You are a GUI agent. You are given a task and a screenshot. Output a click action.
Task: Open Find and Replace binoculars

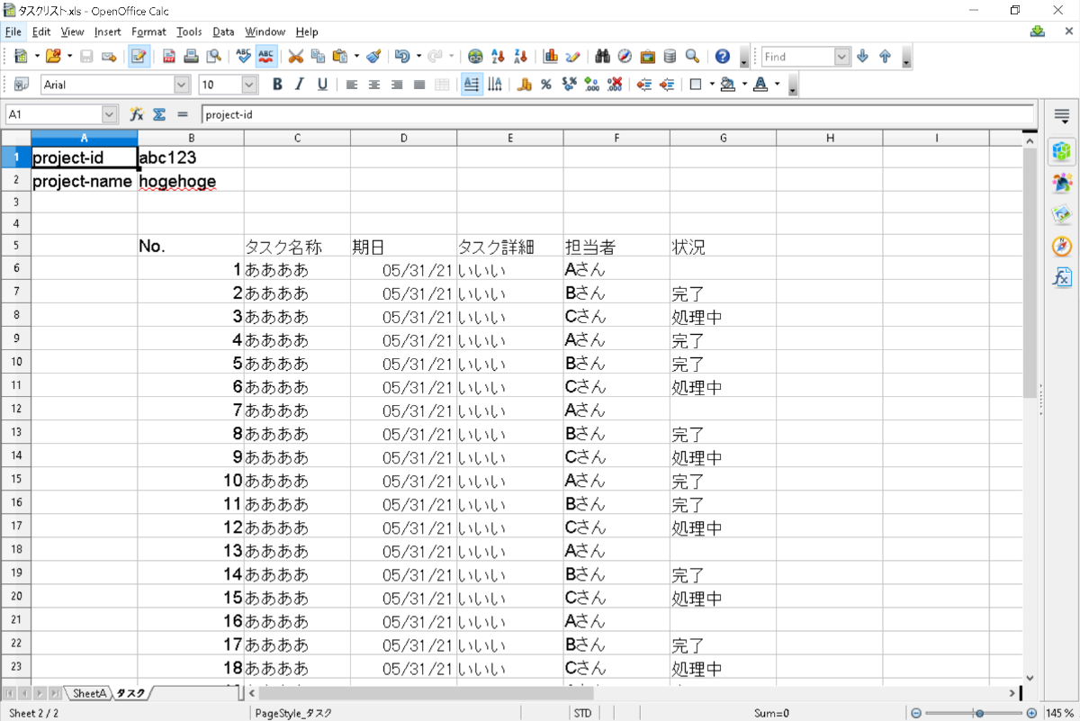tap(603, 56)
